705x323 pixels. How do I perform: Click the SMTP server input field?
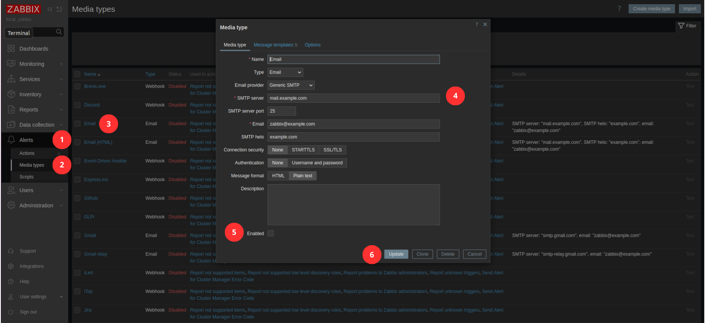pos(353,98)
